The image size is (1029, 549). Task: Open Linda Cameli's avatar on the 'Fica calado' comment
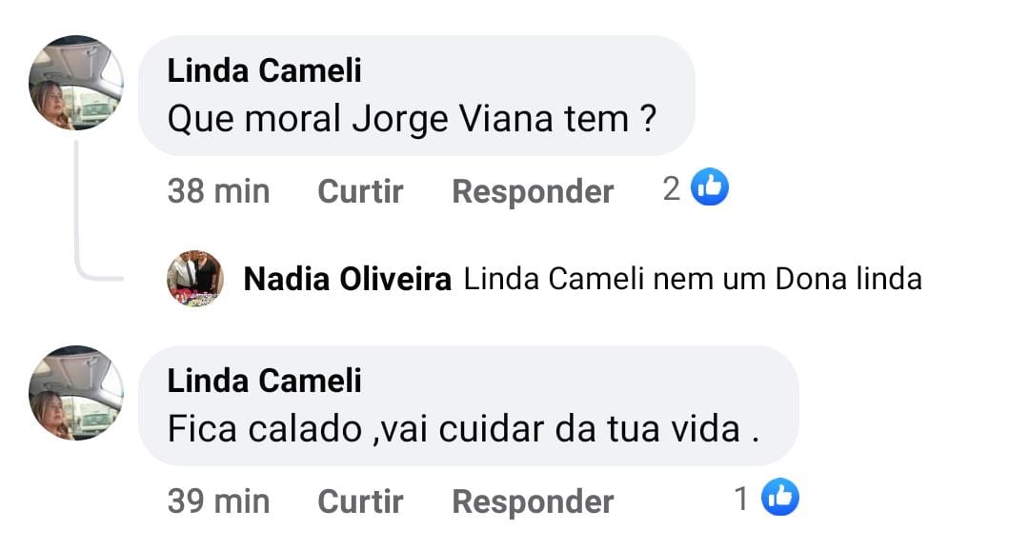pos(76,392)
